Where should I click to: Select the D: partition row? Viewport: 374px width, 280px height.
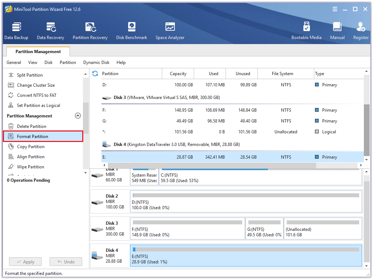[232, 85]
